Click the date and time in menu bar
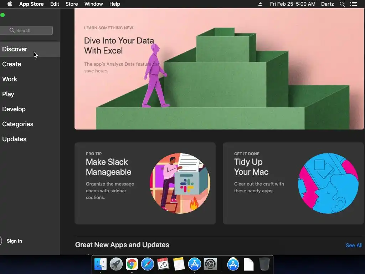Screen dimensions: 365x274 [x=293, y=4]
